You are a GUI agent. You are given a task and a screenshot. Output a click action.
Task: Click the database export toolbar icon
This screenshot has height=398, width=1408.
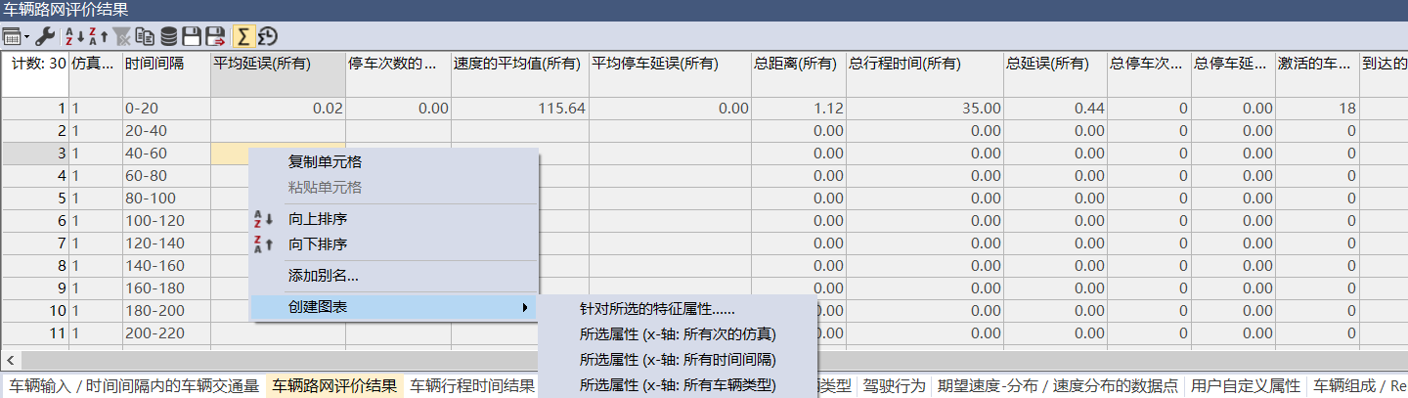click(x=168, y=37)
